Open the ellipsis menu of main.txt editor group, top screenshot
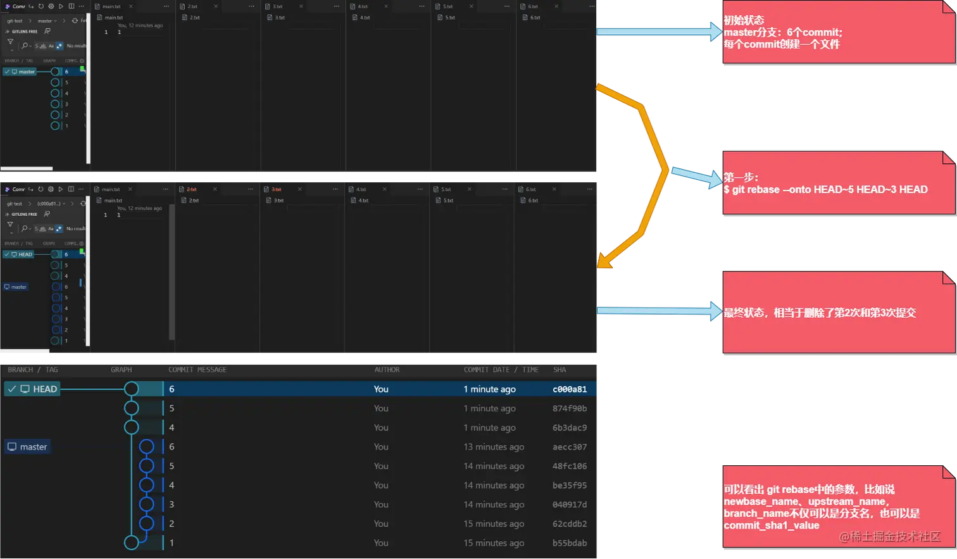Viewport: 957px width, 559px height. point(166,6)
